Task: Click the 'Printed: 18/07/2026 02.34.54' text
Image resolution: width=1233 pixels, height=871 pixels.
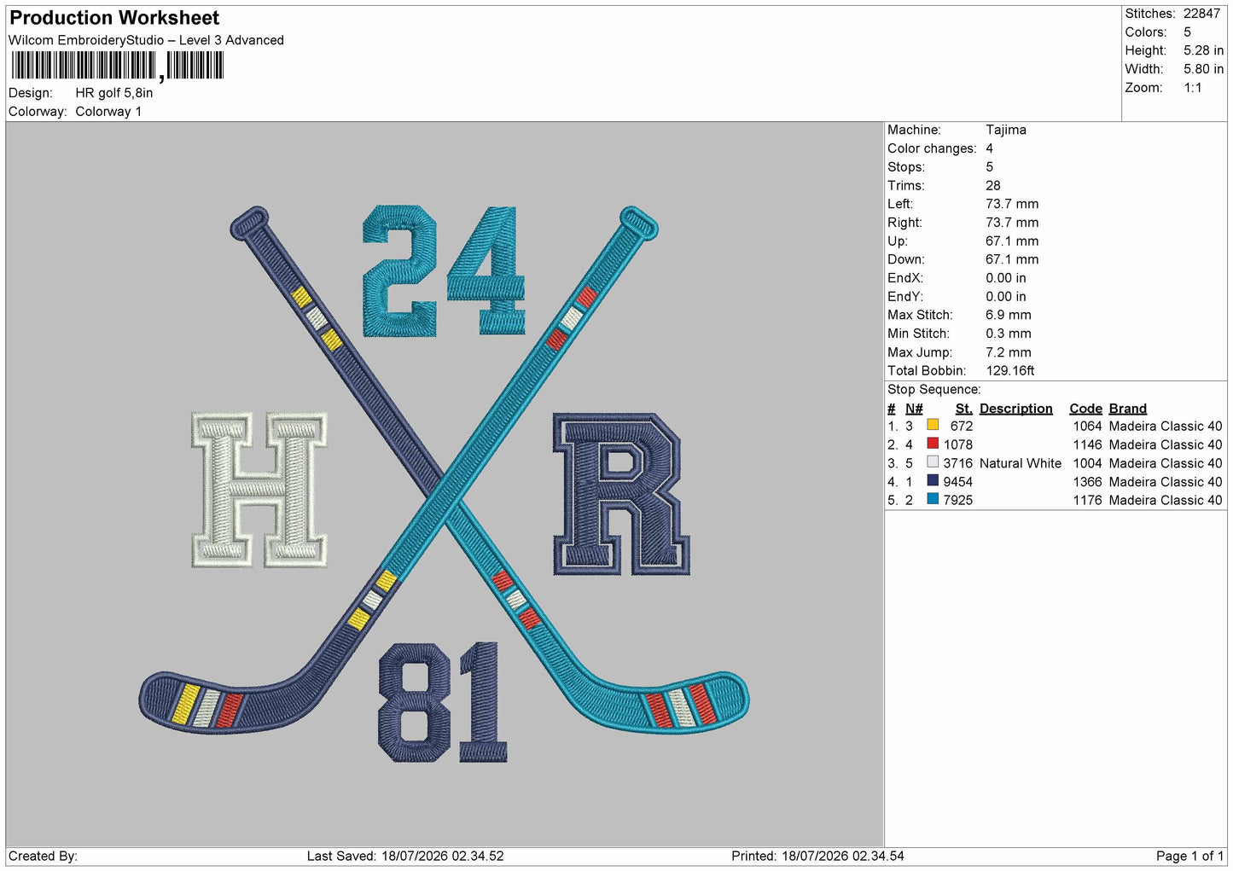Action: [817, 856]
